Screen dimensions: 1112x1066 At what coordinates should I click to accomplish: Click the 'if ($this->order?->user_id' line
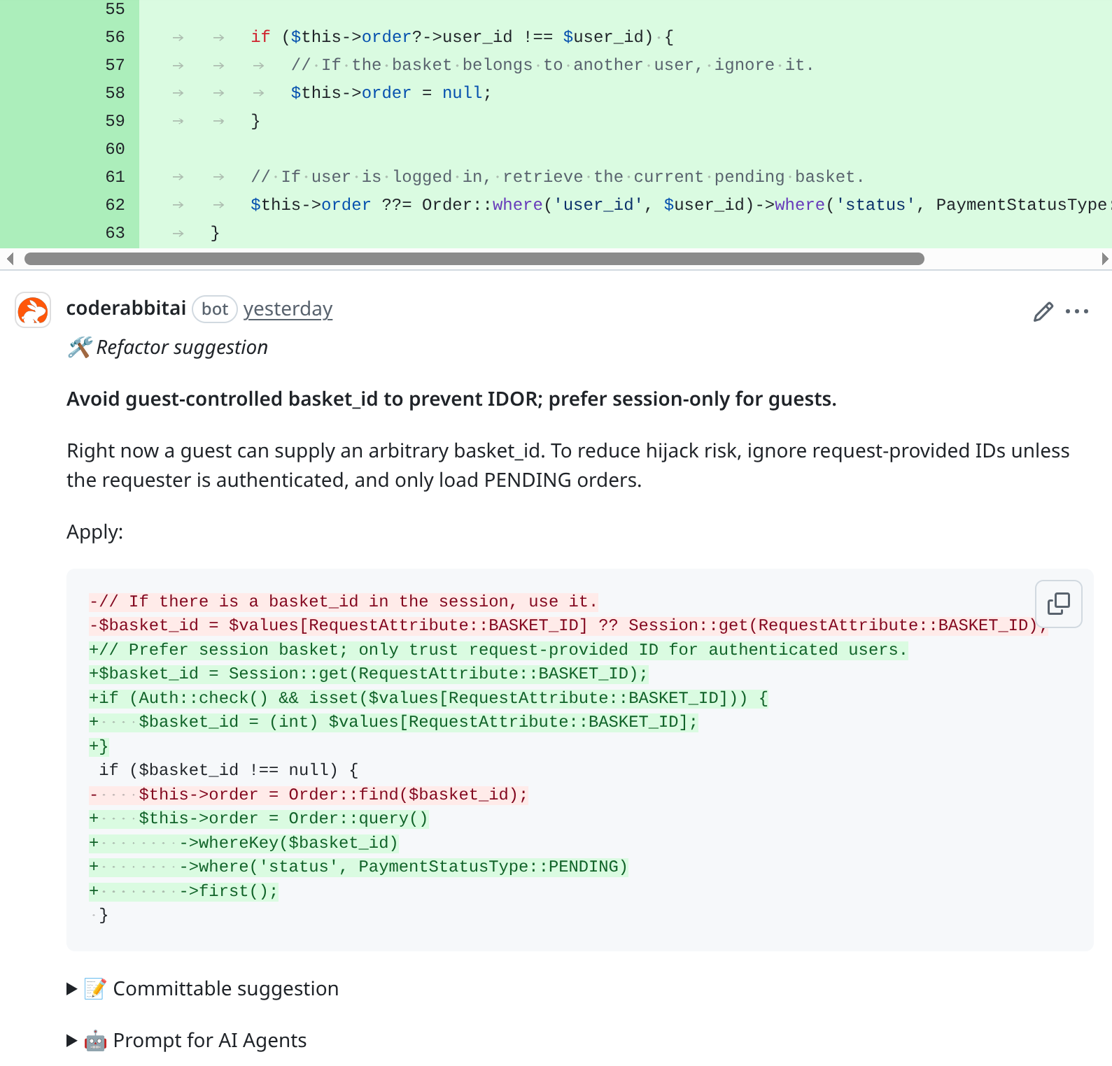pyautogui.click(x=463, y=37)
